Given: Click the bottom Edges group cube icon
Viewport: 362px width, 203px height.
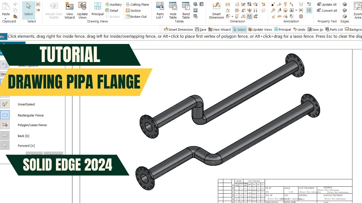Looking at the screenshot, I should (x=345, y=17).
